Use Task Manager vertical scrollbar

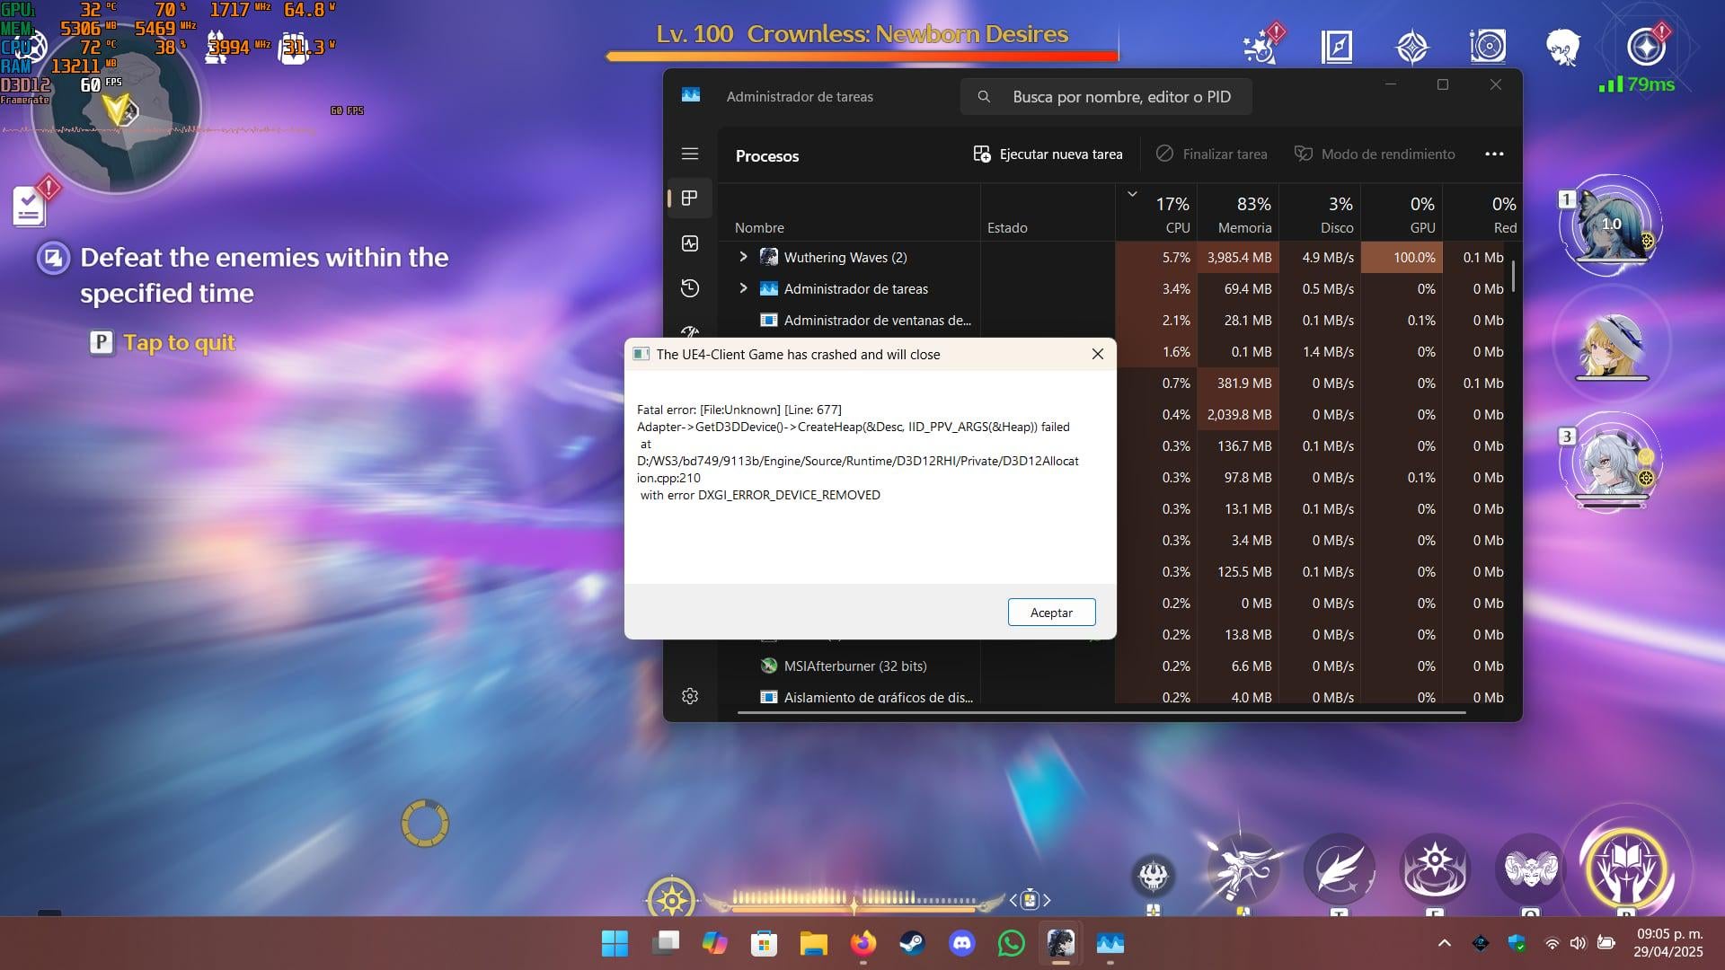point(1514,276)
